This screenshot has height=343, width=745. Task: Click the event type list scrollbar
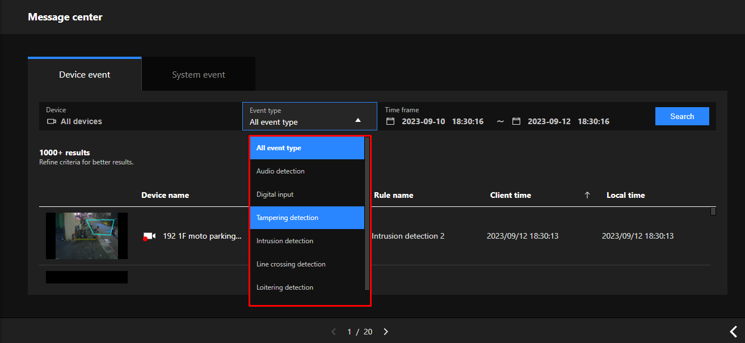(367, 214)
